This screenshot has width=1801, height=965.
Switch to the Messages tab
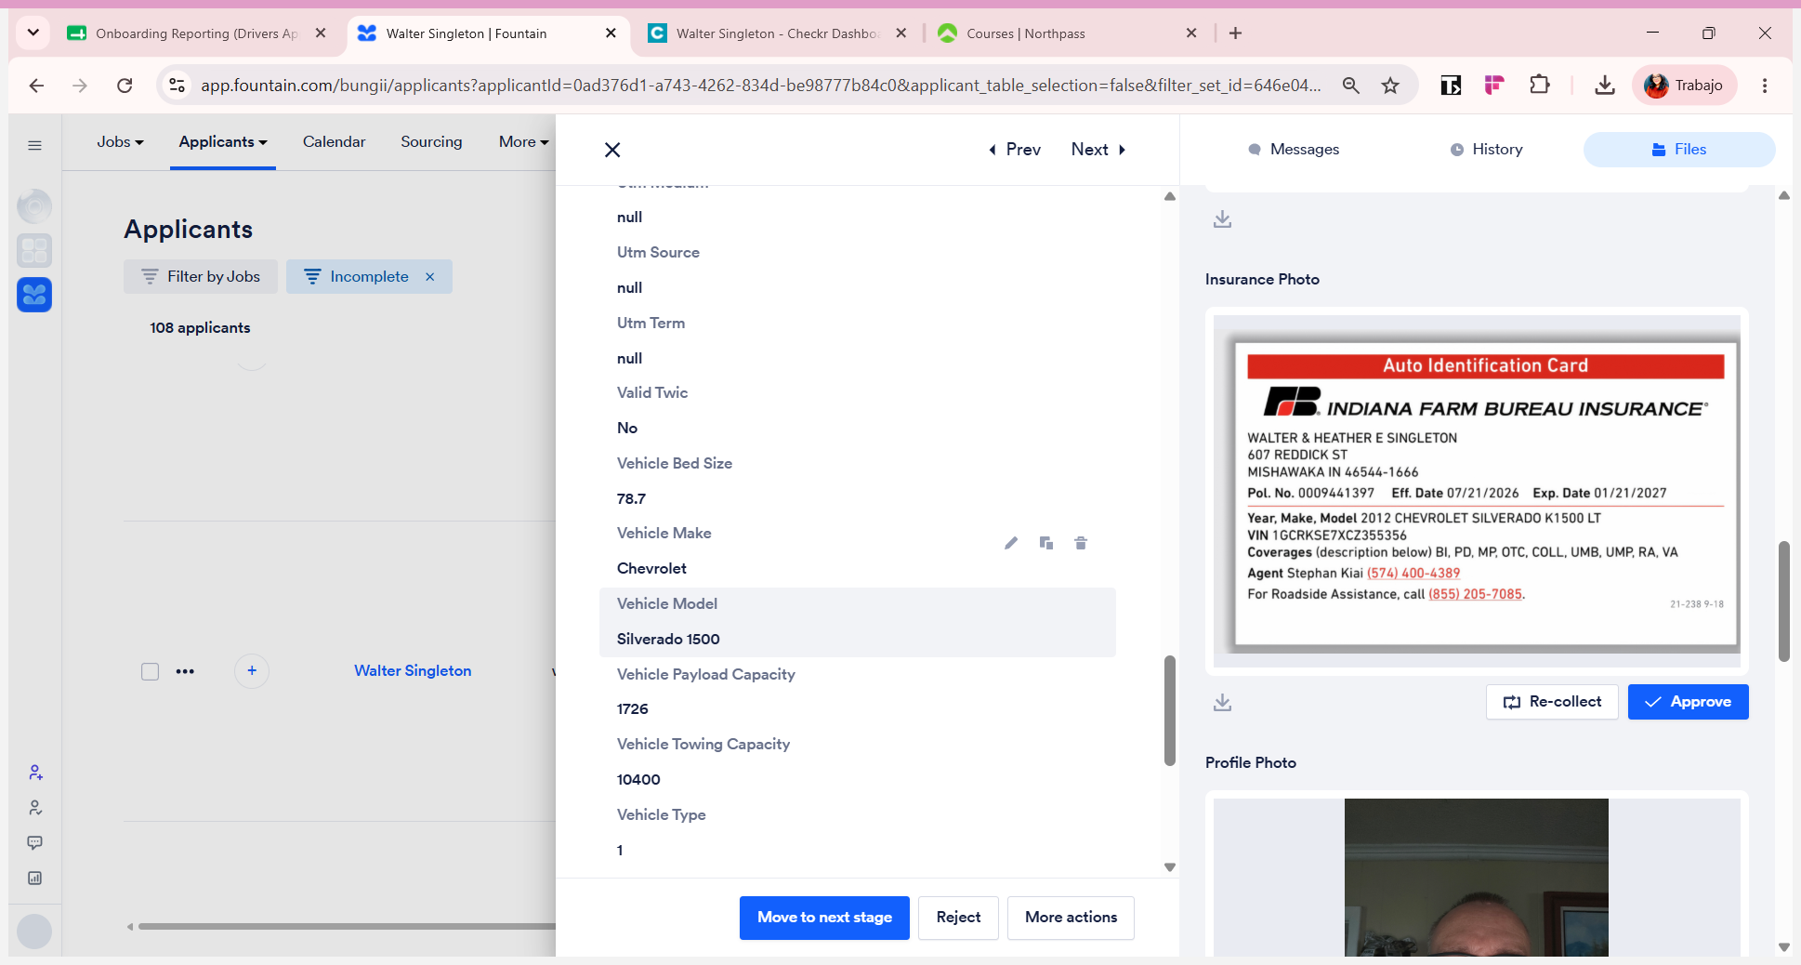(1294, 149)
